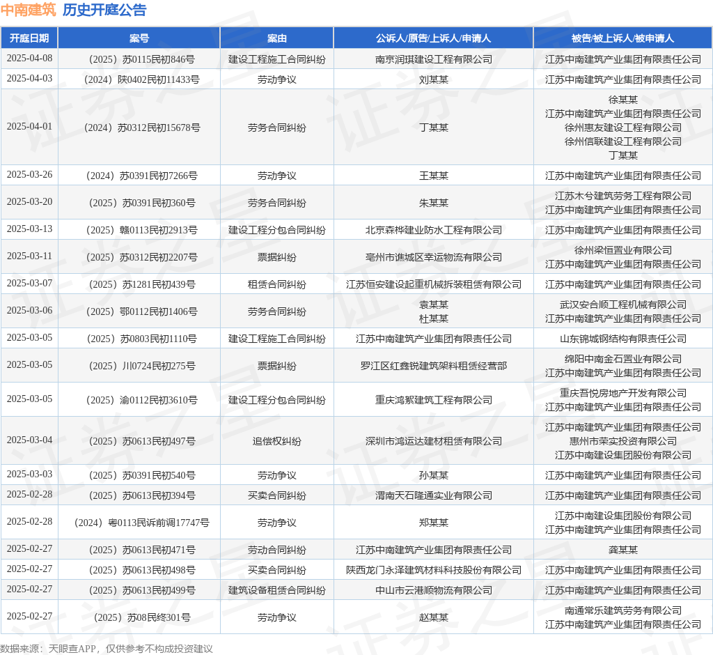The width and height of the screenshot is (713, 655).
Task: Select defendant '徐某某'
Action: [x=623, y=100]
